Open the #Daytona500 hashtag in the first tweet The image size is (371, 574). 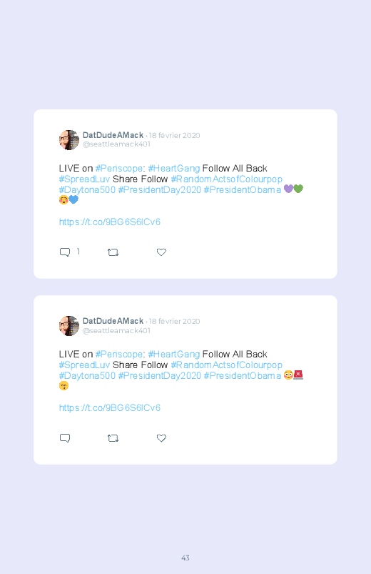point(87,189)
